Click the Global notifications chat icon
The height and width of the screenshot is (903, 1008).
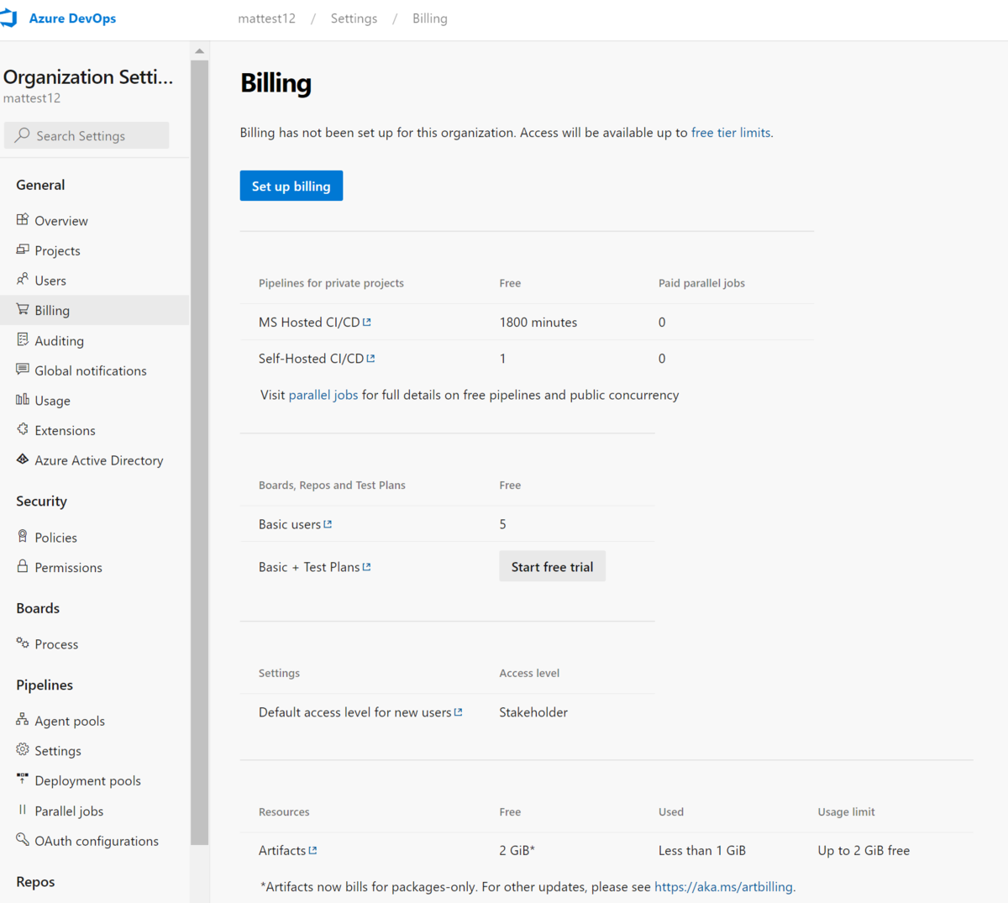(x=23, y=369)
